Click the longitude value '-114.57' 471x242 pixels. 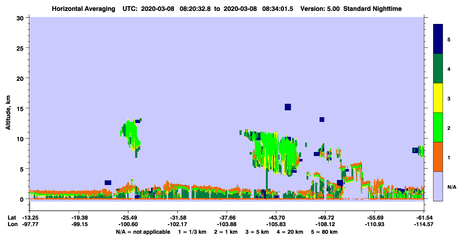[424, 224]
